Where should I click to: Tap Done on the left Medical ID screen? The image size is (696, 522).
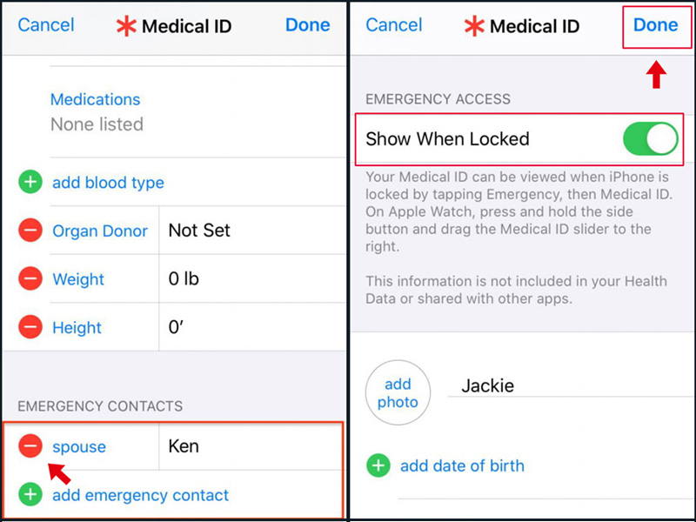pos(308,25)
